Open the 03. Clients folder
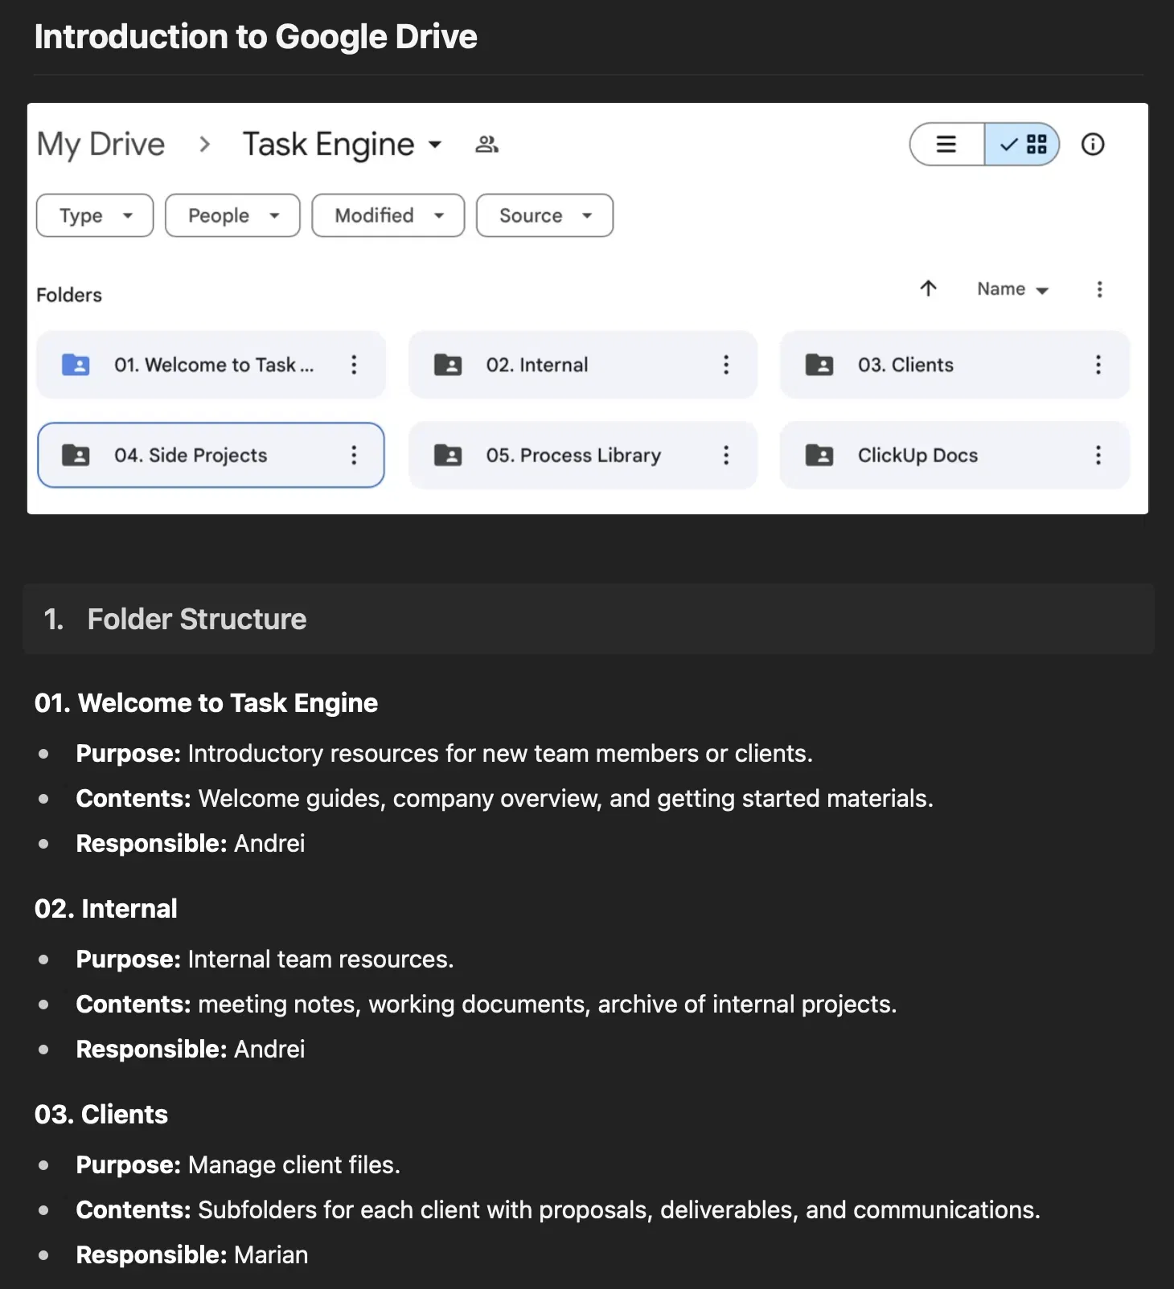 click(955, 365)
